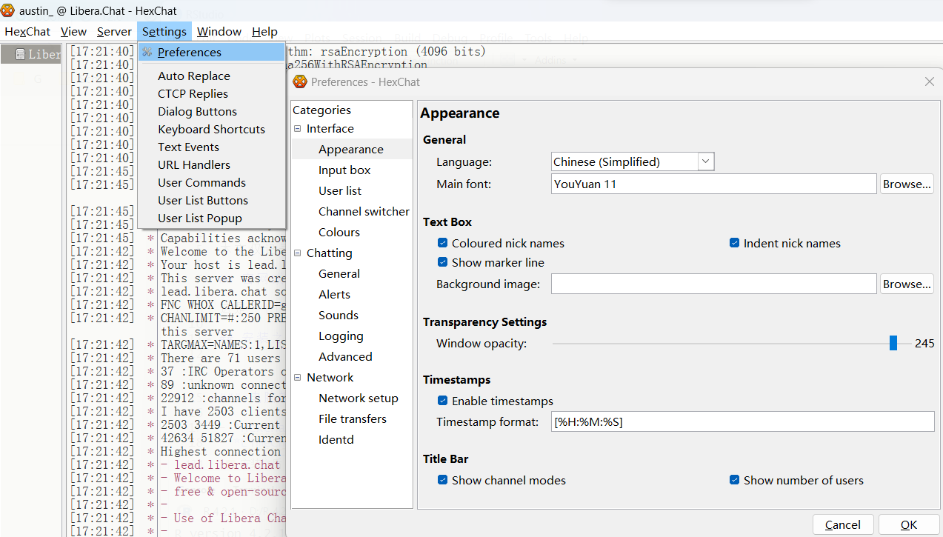Viewport: 943px width, 537px height.
Task: Close the Preferences dialog with X
Action: [930, 81]
